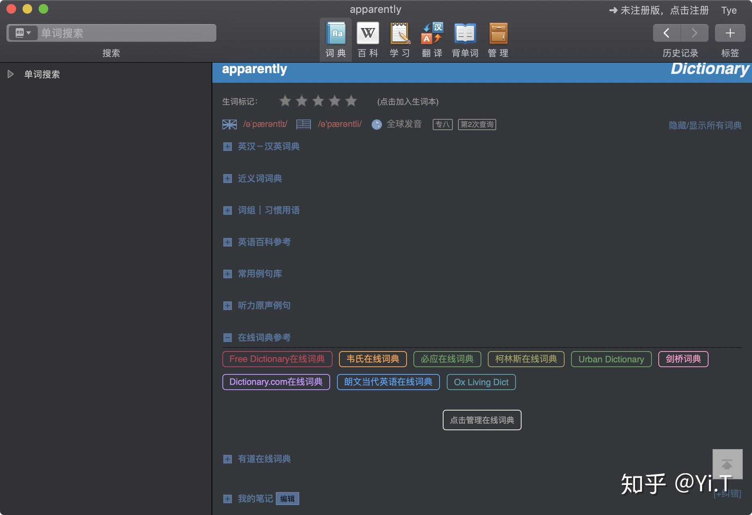
Task: Click the 全球发音 label
Action: click(404, 124)
